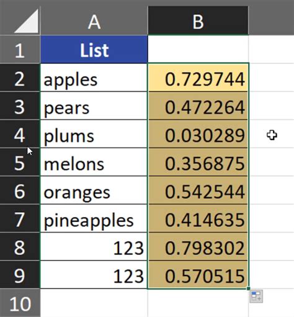The width and height of the screenshot is (294, 317).
Task: Select the pineapples cell
Action: click(x=94, y=218)
